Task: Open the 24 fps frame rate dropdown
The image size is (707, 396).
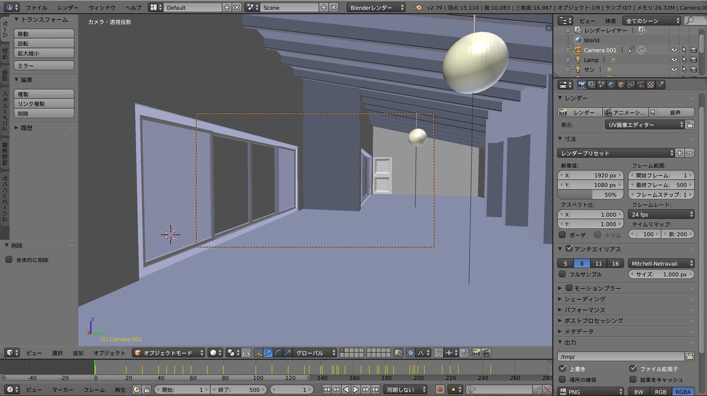Action: click(662, 215)
